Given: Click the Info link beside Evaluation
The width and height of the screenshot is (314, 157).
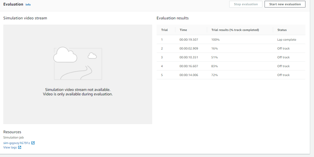Looking at the screenshot, I should pos(28,5).
